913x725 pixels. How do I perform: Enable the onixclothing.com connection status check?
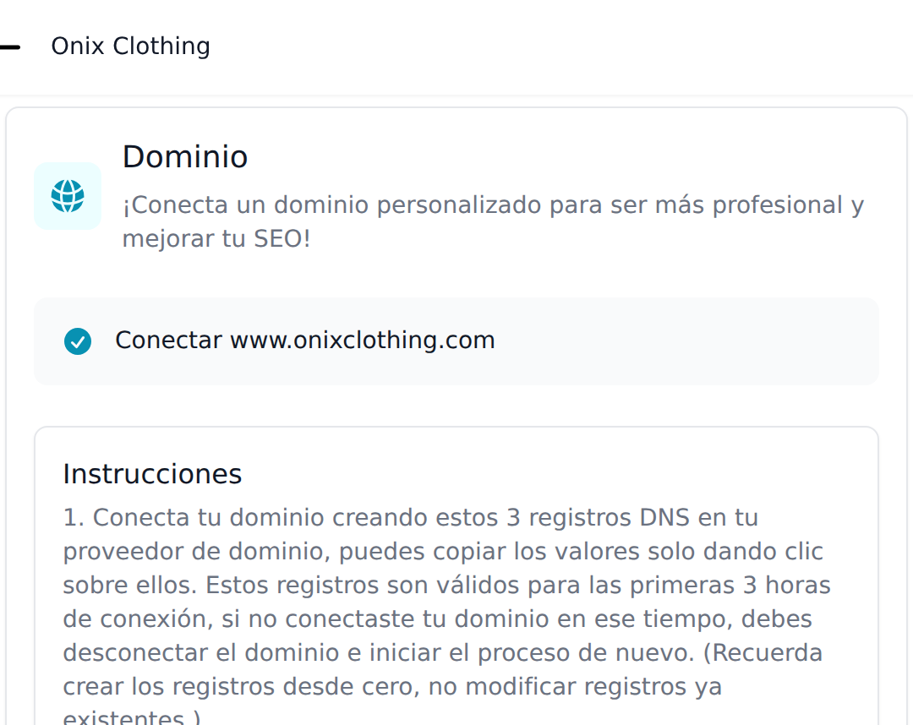click(78, 341)
